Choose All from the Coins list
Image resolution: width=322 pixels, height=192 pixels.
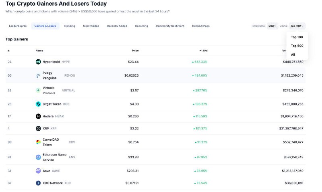pyautogui.click(x=293, y=55)
